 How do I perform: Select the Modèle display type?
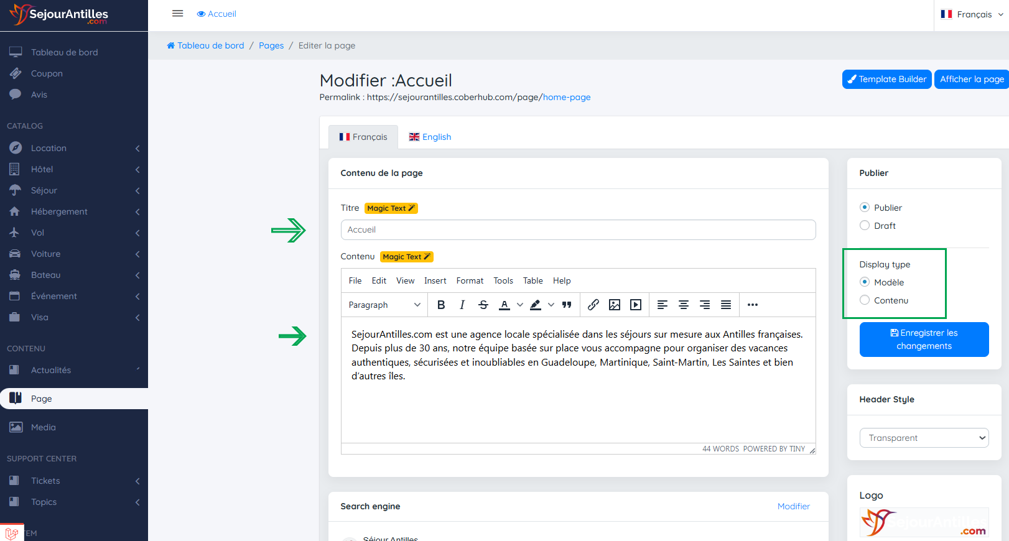coord(865,282)
